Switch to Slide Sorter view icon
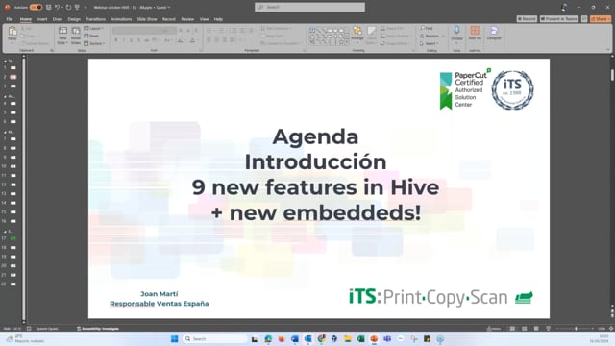The width and height of the screenshot is (615, 346). pyautogui.click(x=525, y=329)
